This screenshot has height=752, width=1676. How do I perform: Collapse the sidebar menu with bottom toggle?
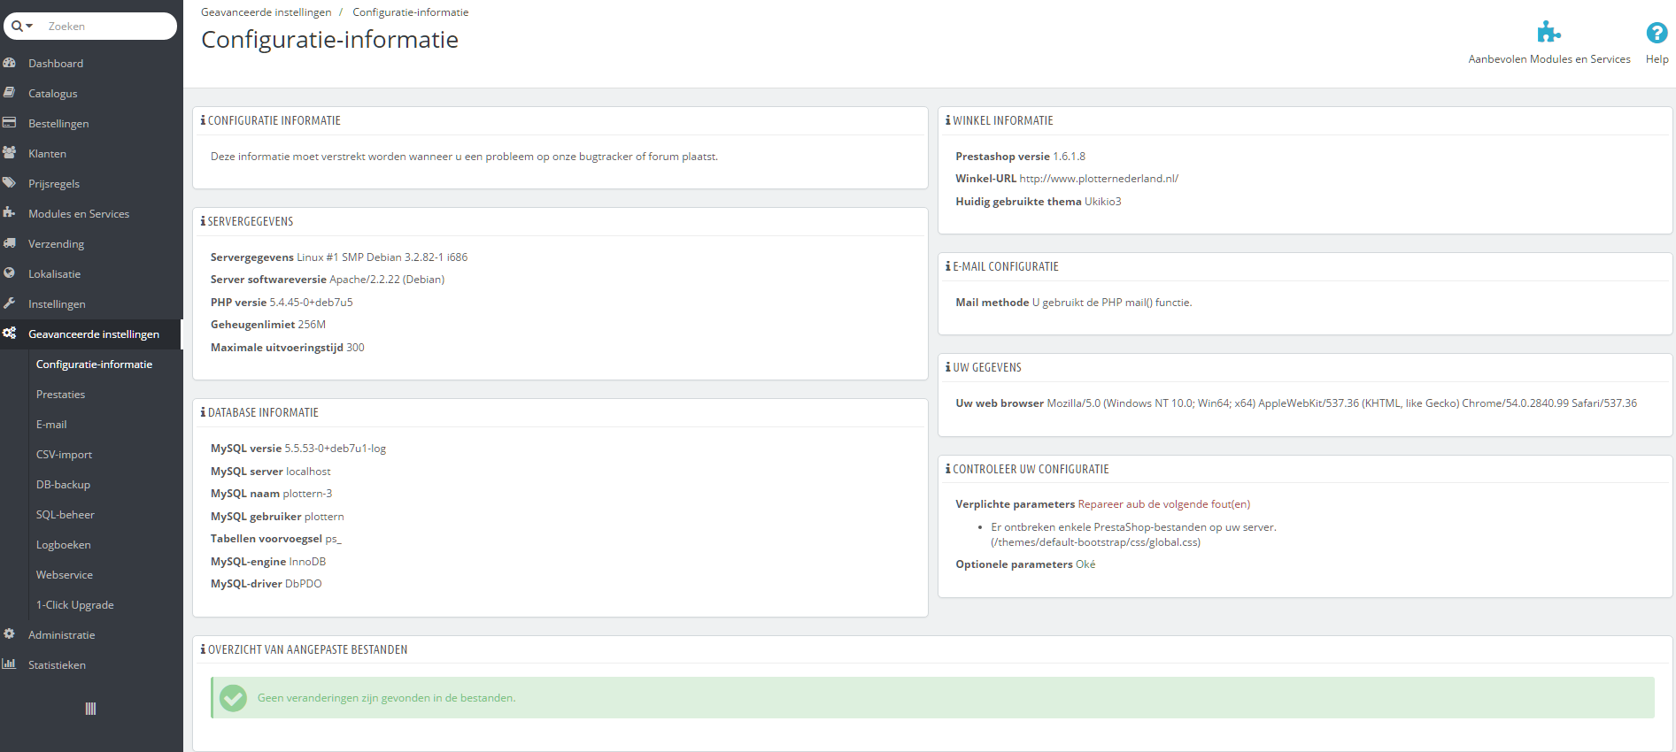pyautogui.click(x=90, y=709)
